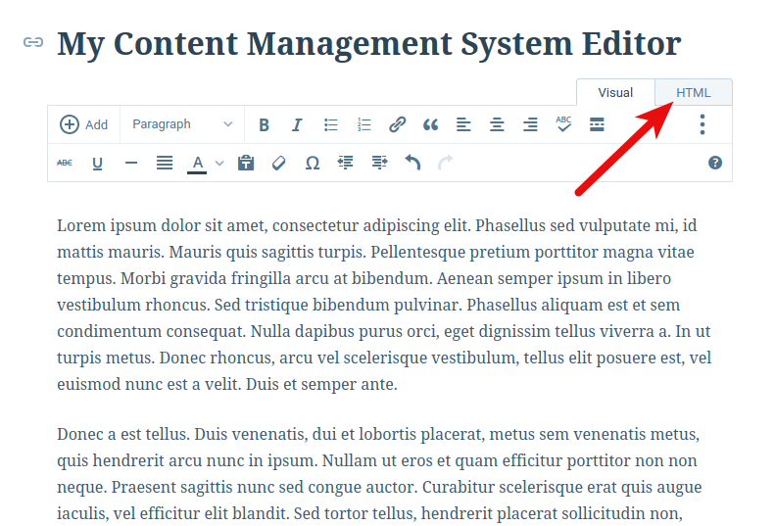This screenshot has height=526, width=775.
Task: Toggle italic formatting
Action: click(x=297, y=124)
